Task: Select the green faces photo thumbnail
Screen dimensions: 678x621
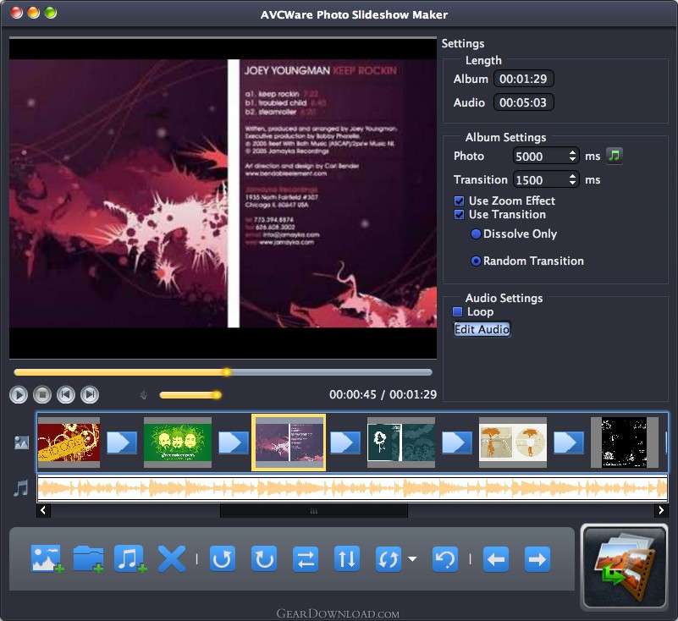Action: point(178,442)
